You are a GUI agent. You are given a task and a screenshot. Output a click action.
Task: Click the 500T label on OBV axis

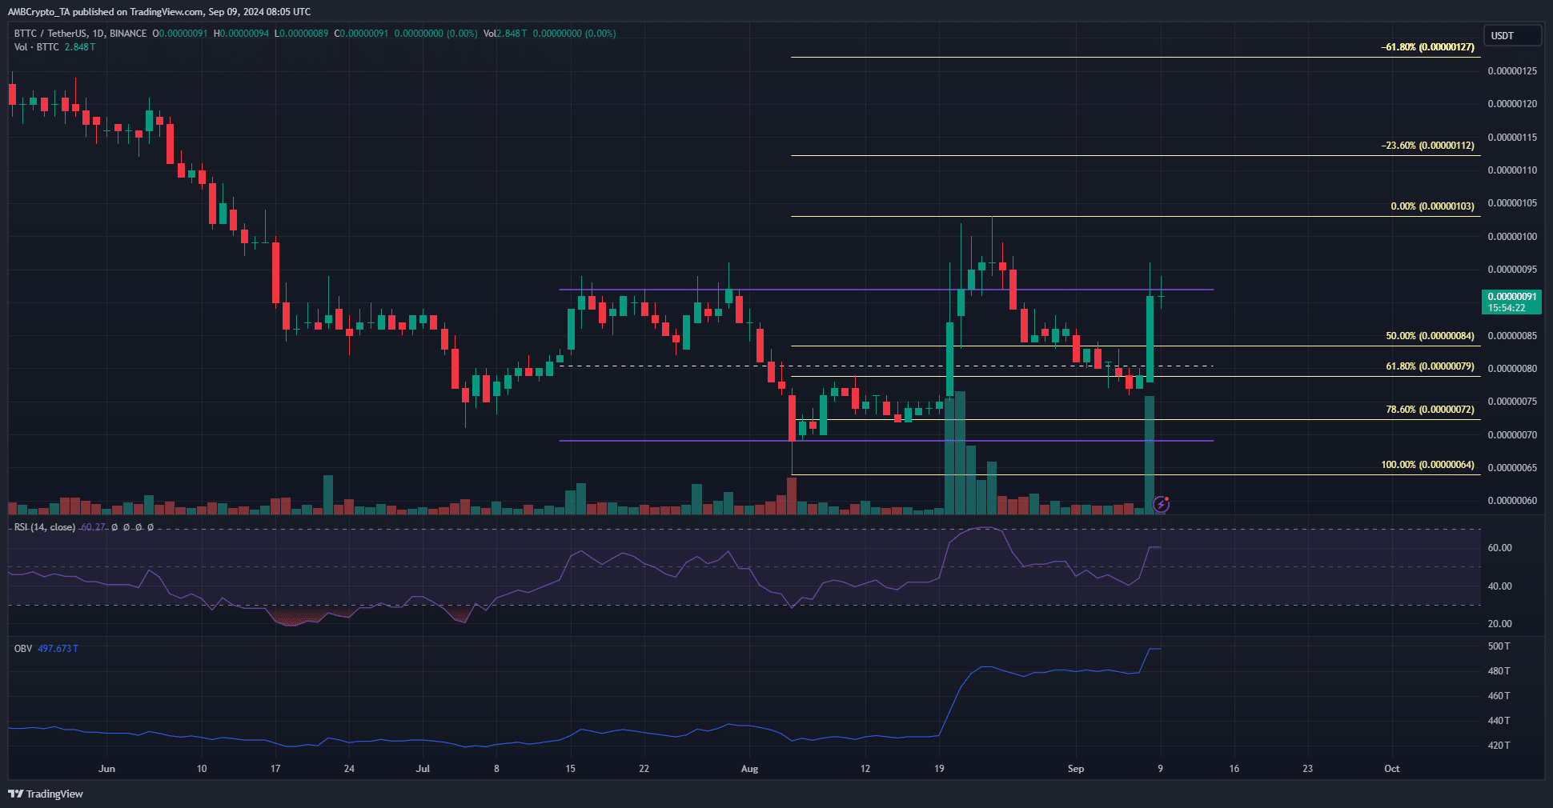[1499, 646]
